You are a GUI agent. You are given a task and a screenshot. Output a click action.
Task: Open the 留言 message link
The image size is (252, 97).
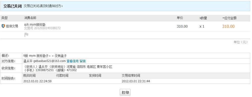83,61
